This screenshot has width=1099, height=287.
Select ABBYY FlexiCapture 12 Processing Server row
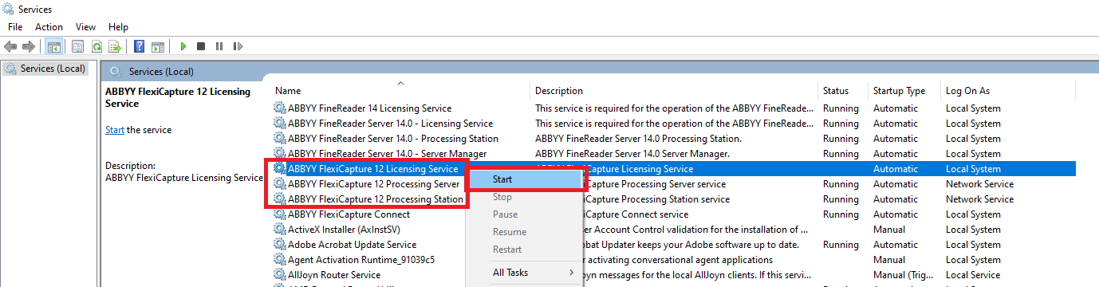373,184
